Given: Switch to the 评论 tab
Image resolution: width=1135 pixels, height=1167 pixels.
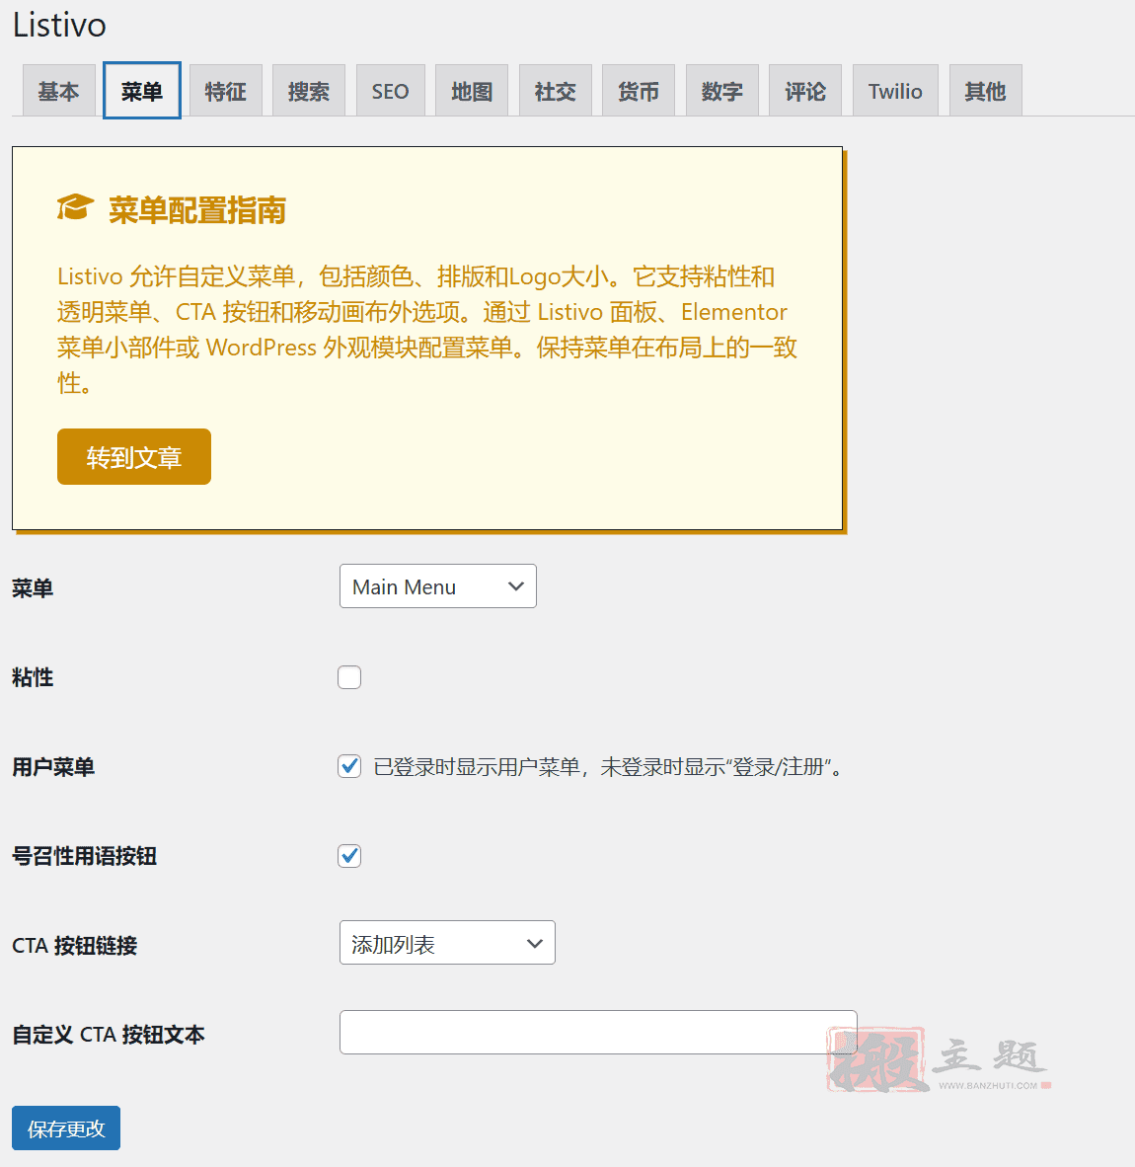Looking at the screenshot, I should pyautogui.click(x=804, y=91).
